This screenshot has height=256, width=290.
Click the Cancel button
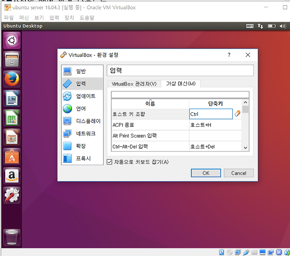[x=239, y=173]
